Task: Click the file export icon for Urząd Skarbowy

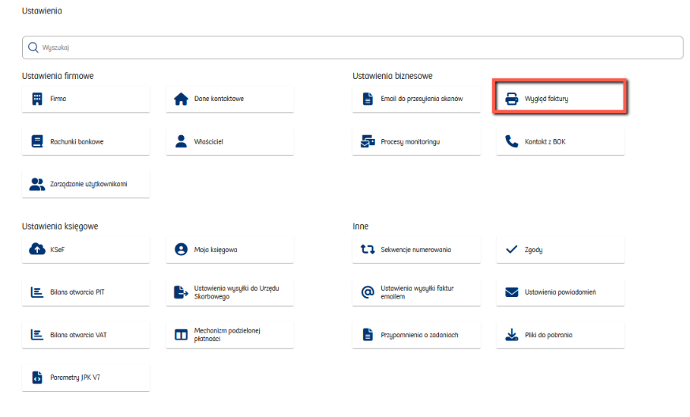Action: [x=181, y=292]
